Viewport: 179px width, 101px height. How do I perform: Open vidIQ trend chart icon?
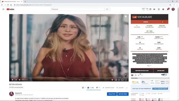[x=142, y=75]
